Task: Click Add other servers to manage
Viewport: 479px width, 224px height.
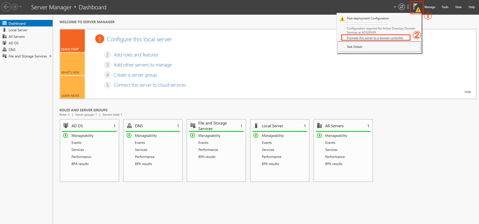Action: [x=143, y=65]
